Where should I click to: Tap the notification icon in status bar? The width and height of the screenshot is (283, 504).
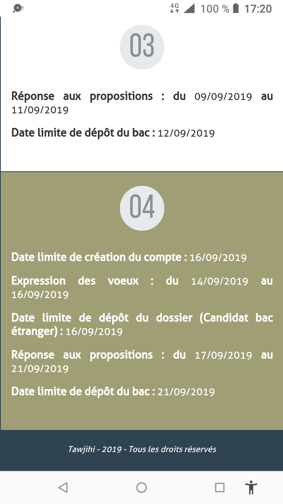[x=18, y=8]
